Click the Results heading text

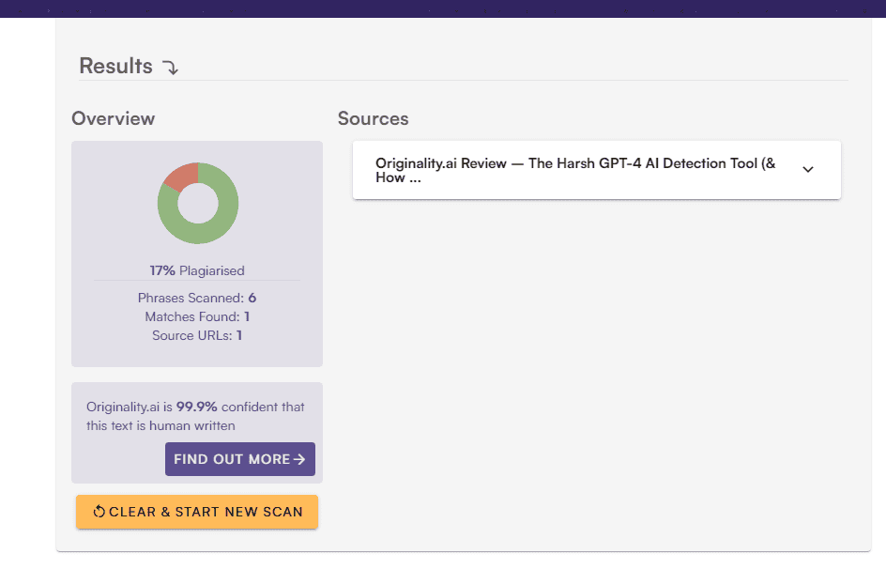pos(115,66)
